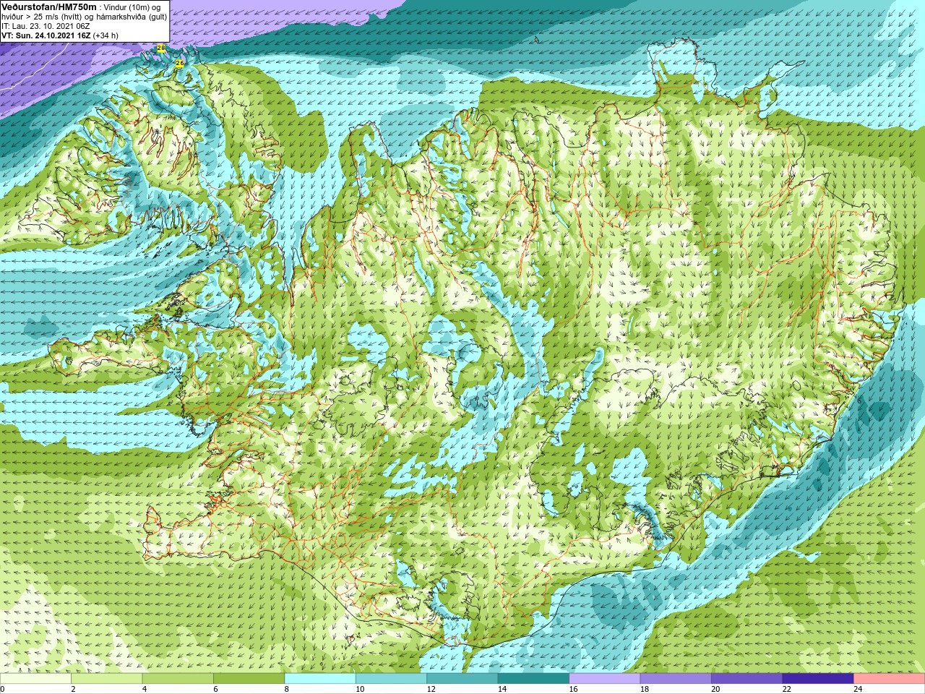
Task: Click the scale label '16'
Action: (574, 689)
